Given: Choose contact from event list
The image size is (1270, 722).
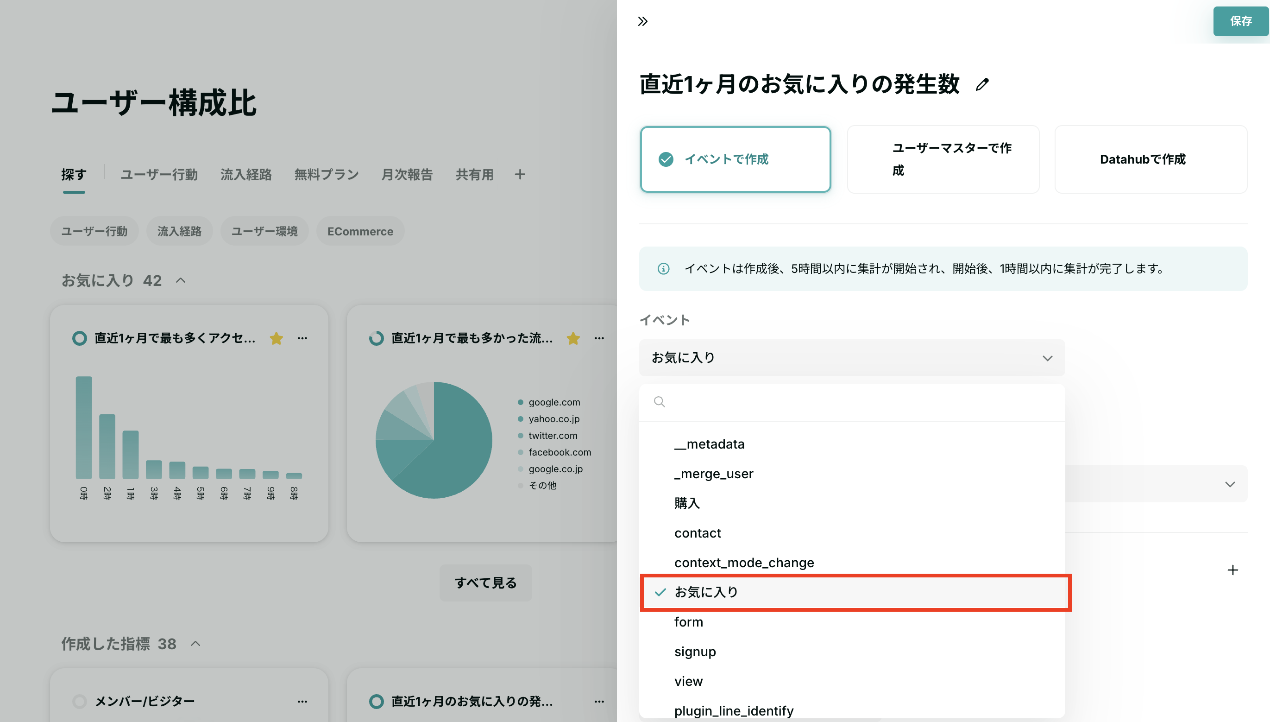Looking at the screenshot, I should pos(852,533).
